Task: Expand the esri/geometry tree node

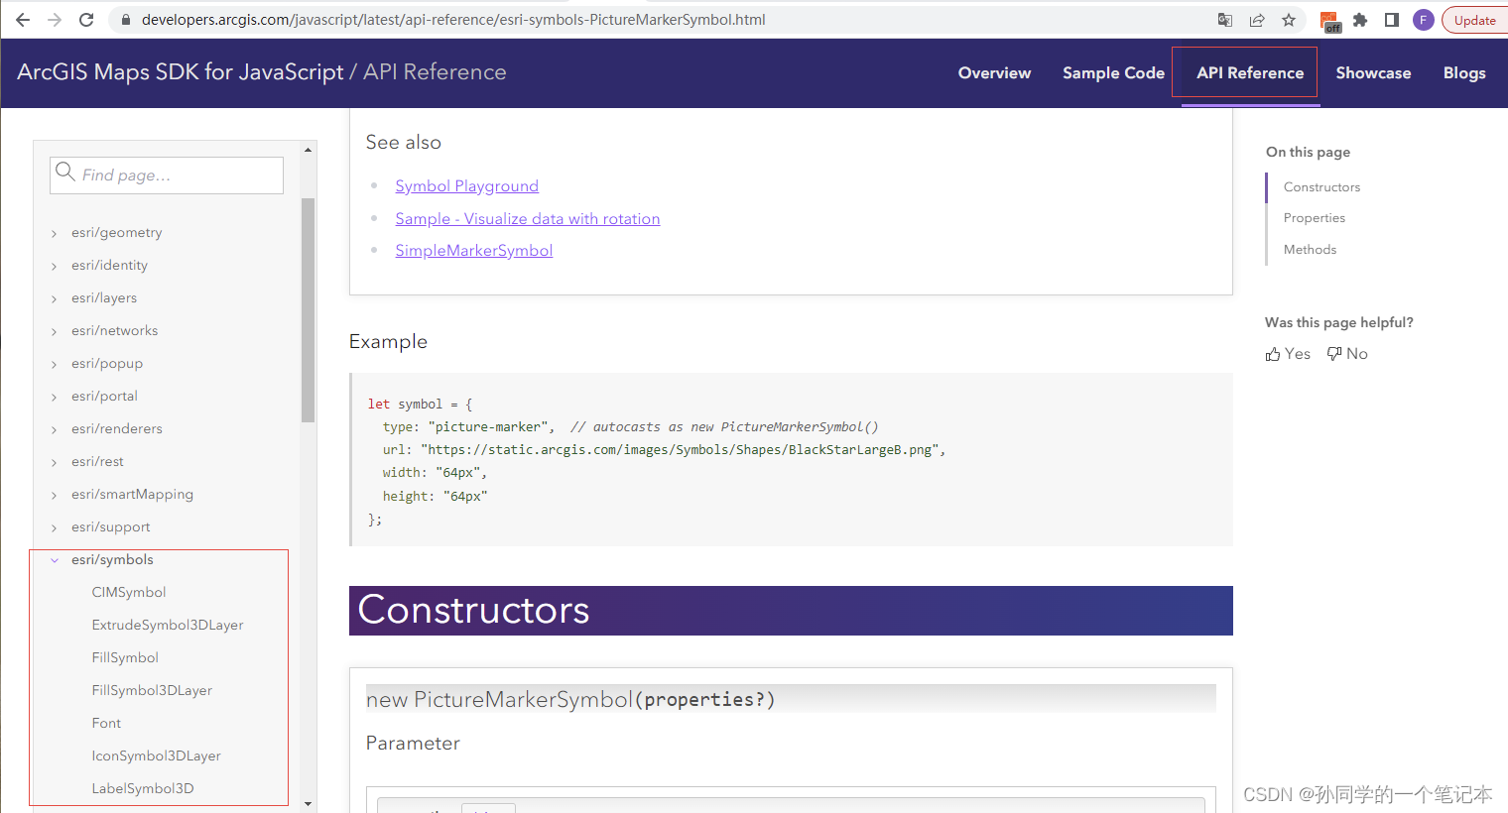Action: pos(54,234)
